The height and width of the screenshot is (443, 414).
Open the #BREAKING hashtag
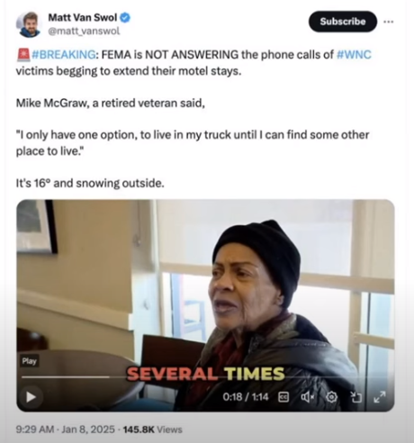63,55
